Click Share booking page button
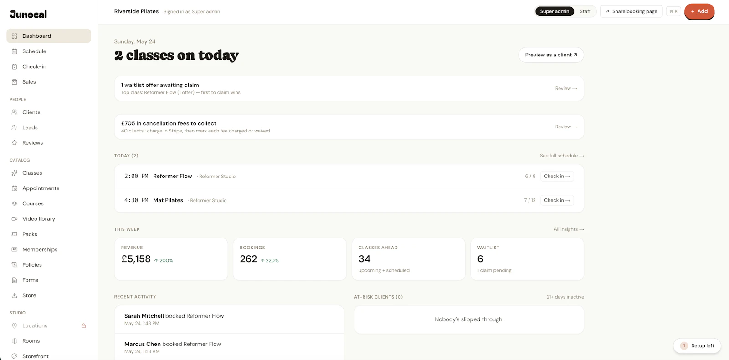729x360 pixels. click(x=631, y=11)
